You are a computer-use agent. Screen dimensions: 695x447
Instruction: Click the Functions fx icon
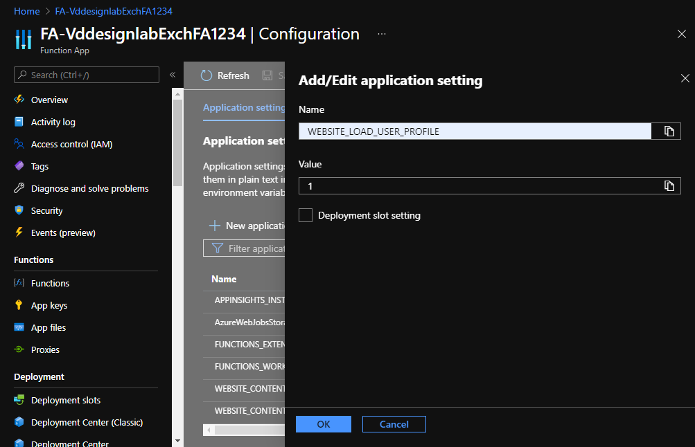coord(19,283)
